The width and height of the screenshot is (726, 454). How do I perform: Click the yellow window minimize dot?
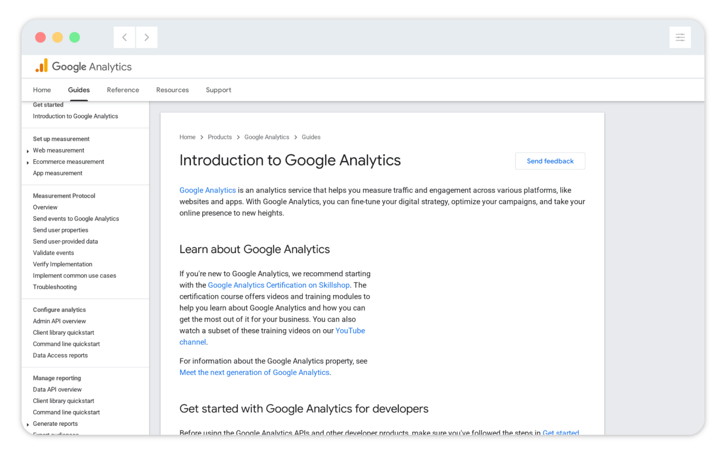pyautogui.click(x=58, y=37)
